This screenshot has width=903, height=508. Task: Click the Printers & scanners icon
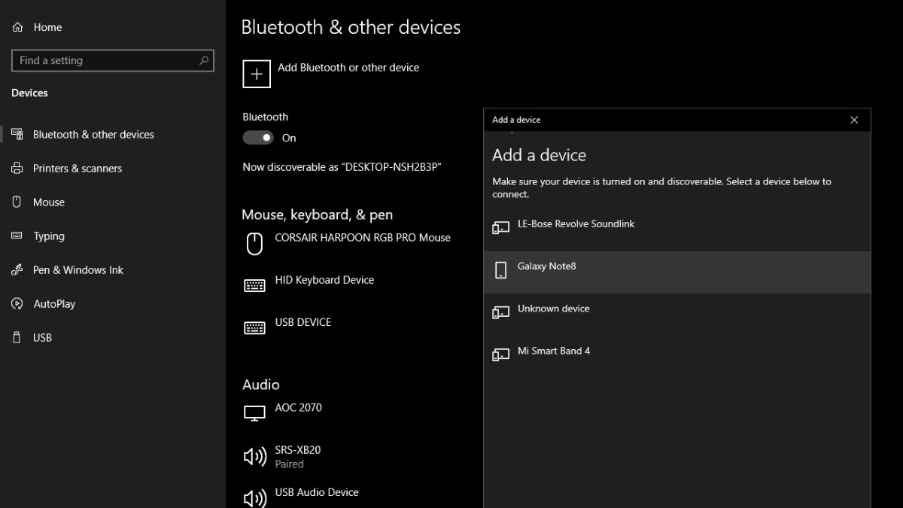(17, 169)
